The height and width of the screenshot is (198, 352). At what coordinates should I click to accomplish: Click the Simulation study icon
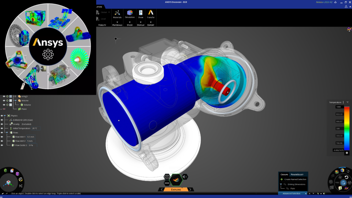click(130, 14)
